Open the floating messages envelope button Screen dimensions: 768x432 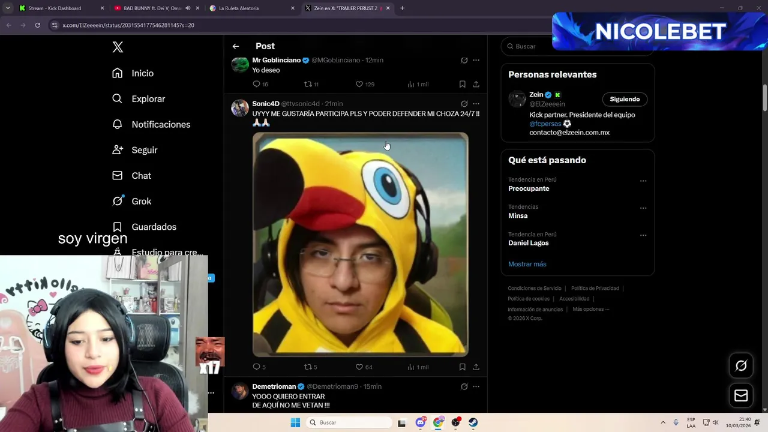[x=741, y=395]
